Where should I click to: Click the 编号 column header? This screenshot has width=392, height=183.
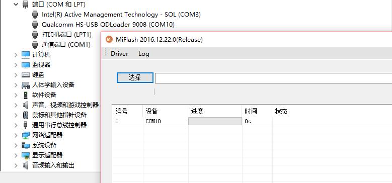point(127,111)
